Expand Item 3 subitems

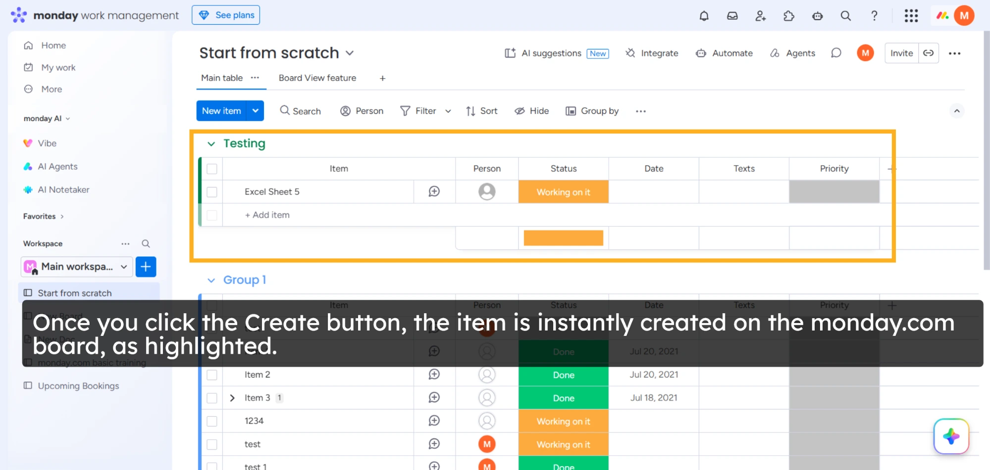point(232,398)
